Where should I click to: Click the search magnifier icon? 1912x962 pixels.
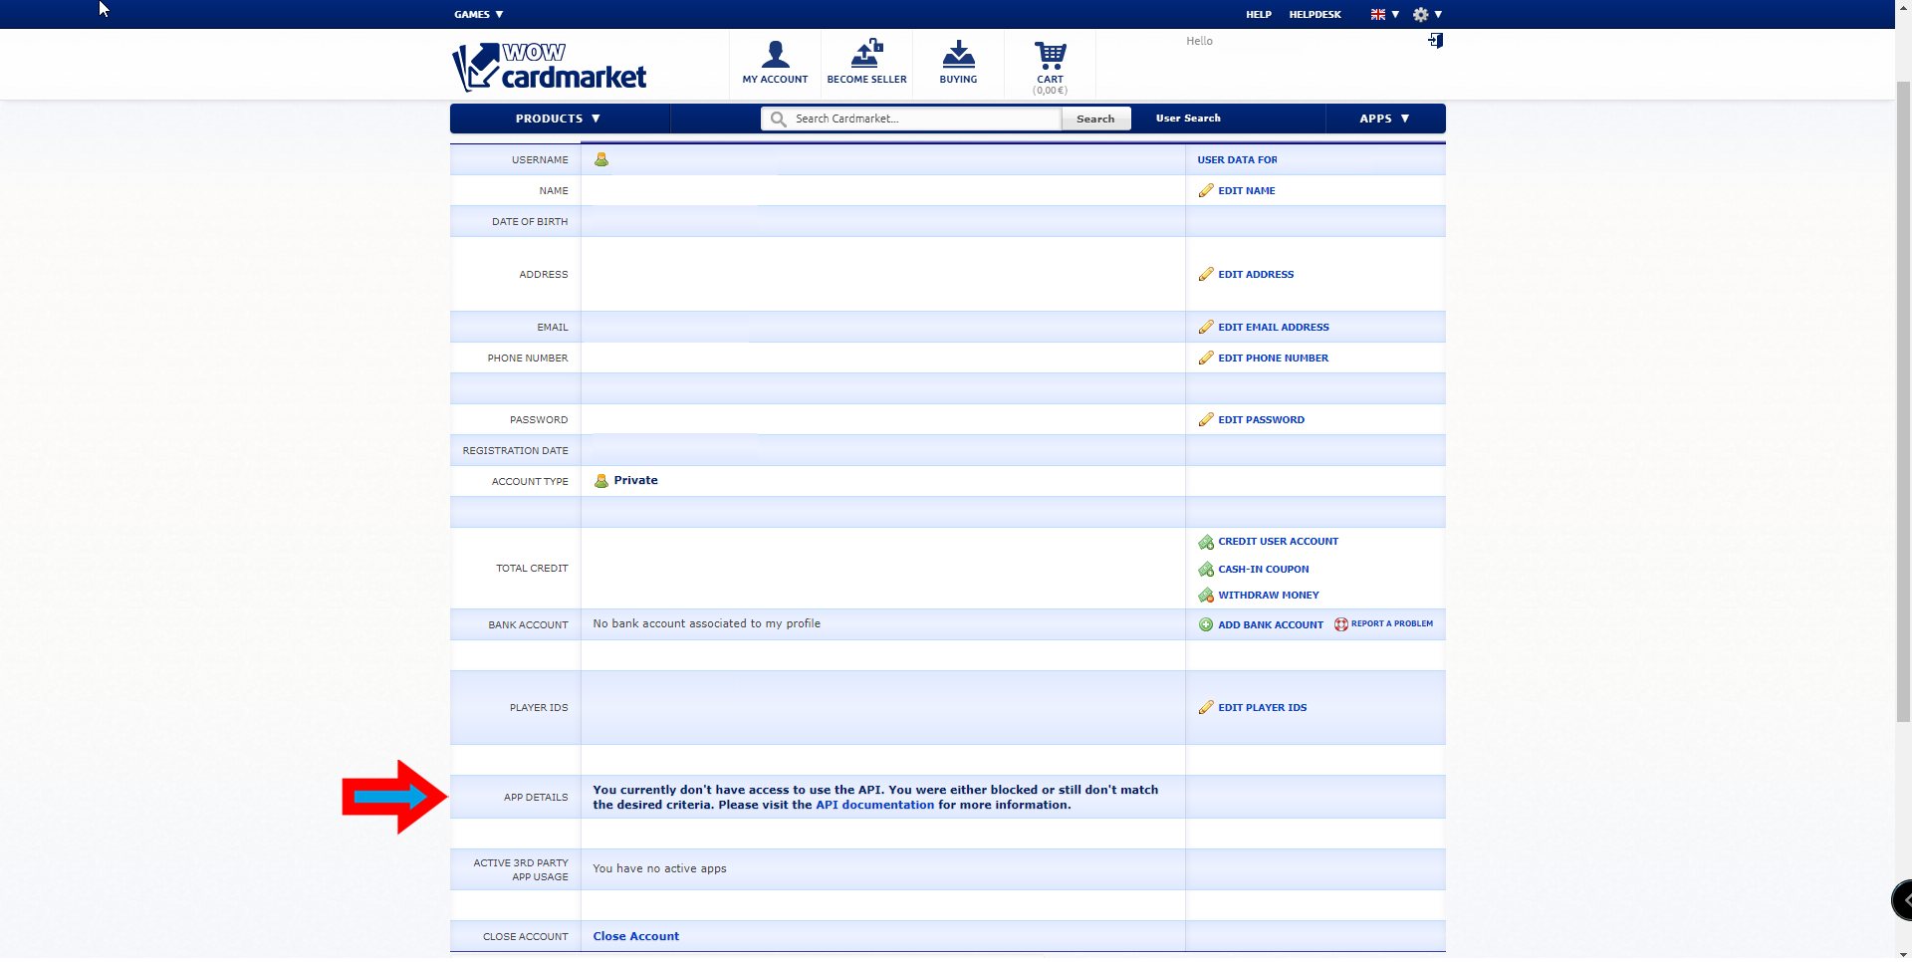[x=779, y=119]
